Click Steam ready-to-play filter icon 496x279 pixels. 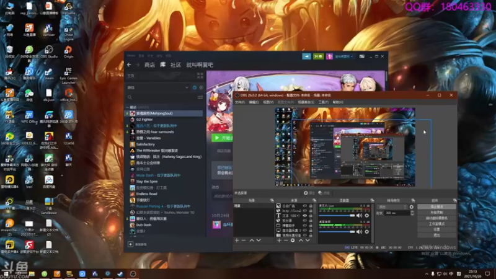[201, 87]
